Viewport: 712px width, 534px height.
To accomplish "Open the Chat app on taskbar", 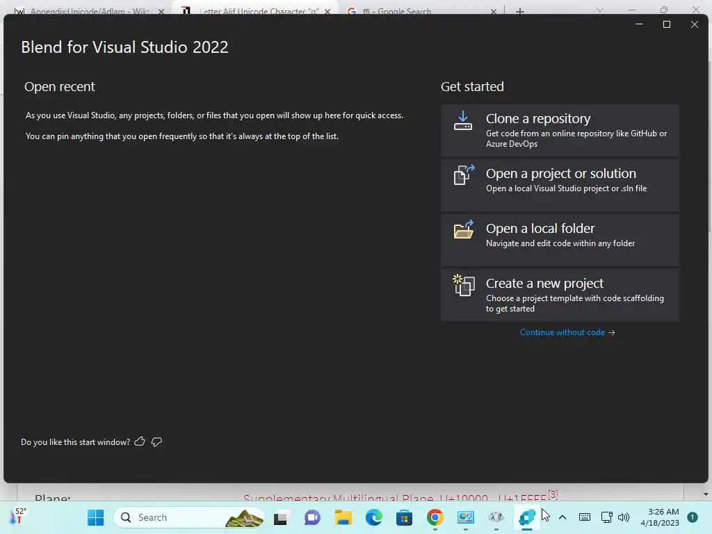I will pyautogui.click(x=312, y=517).
